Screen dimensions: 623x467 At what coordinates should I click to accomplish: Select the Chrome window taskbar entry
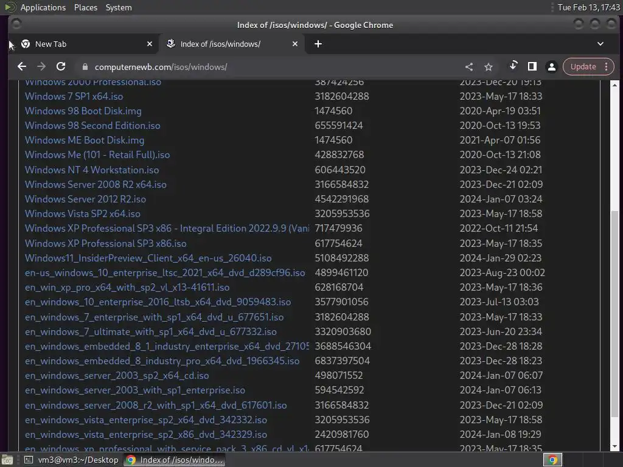(175, 460)
